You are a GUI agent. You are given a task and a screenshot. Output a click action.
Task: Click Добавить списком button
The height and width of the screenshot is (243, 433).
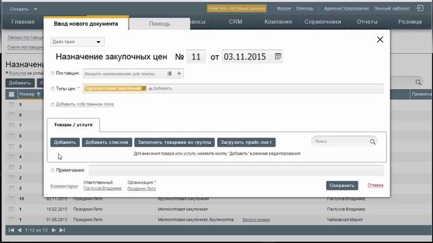(107, 142)
